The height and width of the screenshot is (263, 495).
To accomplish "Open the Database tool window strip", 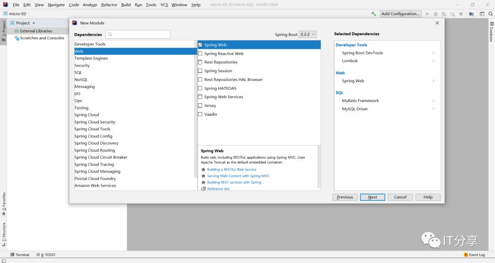I will point(491,32).
